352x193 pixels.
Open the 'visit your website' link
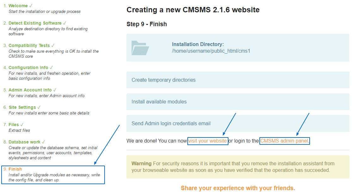point(208,141)
